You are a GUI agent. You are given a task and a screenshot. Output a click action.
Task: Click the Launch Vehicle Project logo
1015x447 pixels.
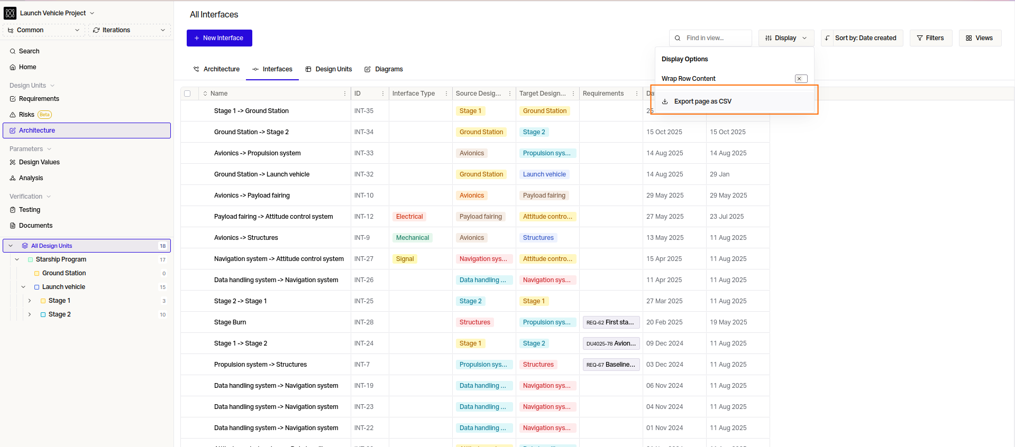pos(10,13)
